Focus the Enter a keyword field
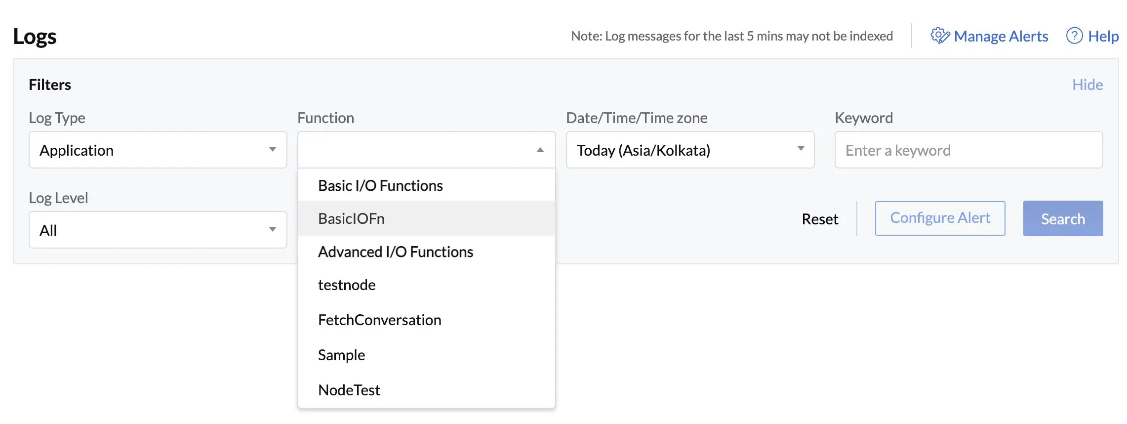Screen dimensions: 1127x424 (x=968, y=150)
